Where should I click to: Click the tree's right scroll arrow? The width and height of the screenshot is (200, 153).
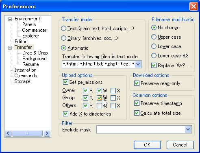(x=47, y=133)
